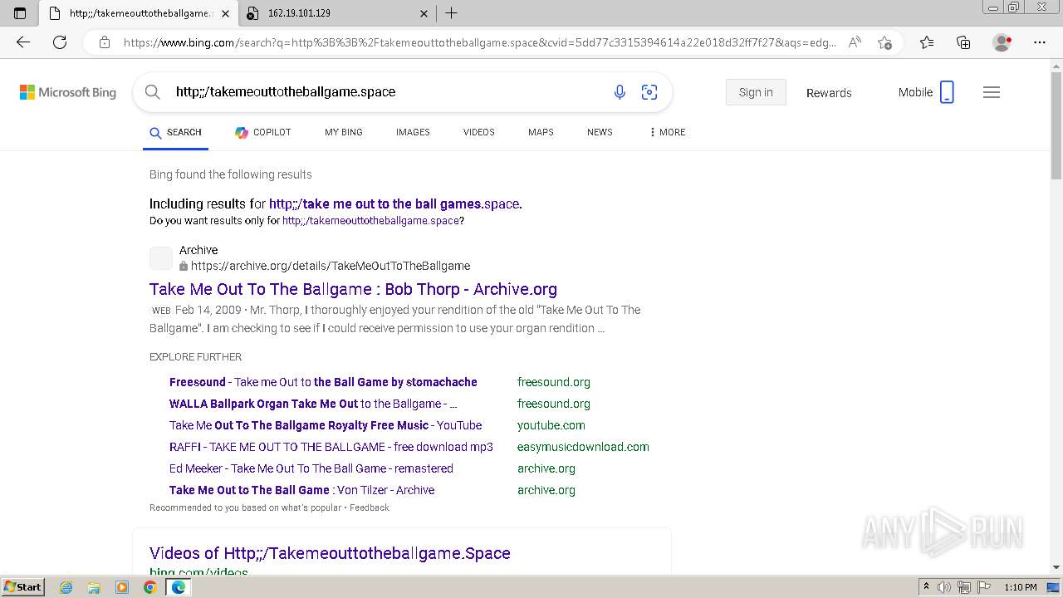The height and width of the screenshot is (598, 1063).
Task: Open Ed Meeker remastered link
Action: pos(311,468)
